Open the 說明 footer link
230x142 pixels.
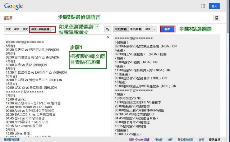pos(201,139)
